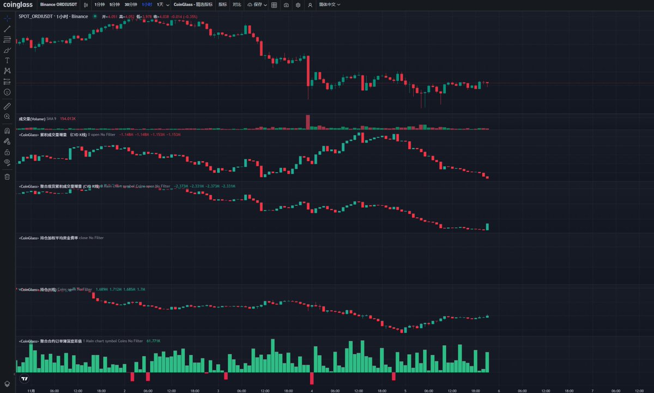Take a chart snapshot with camera icon
The width and height of the screenshot is (654, 393).
point(286,4)
